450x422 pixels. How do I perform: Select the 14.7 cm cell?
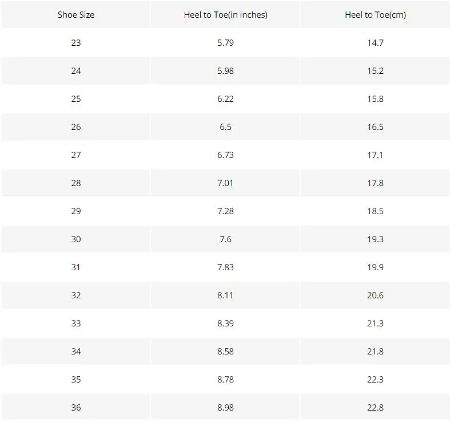pyautogui.click(x=375, y=43)
